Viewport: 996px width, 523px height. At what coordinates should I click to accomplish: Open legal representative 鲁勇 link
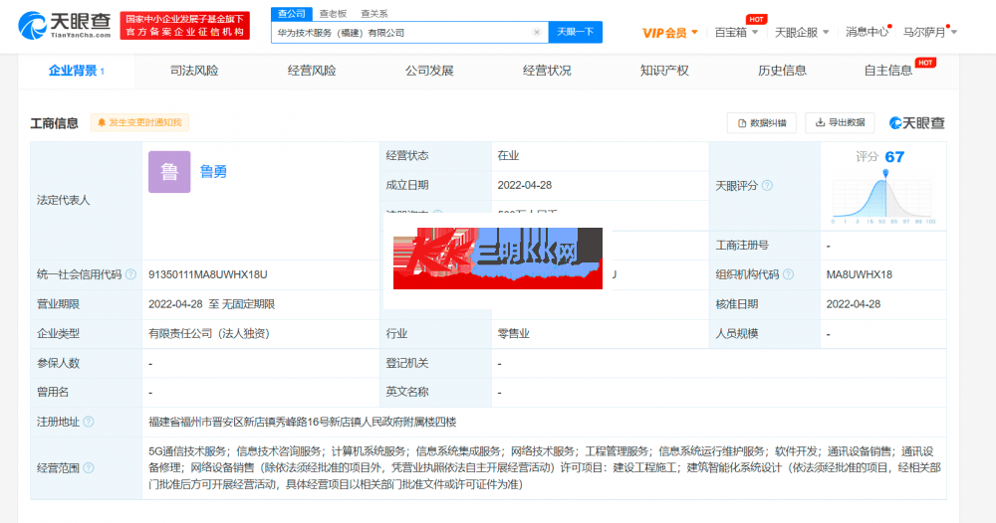point(213,172)
